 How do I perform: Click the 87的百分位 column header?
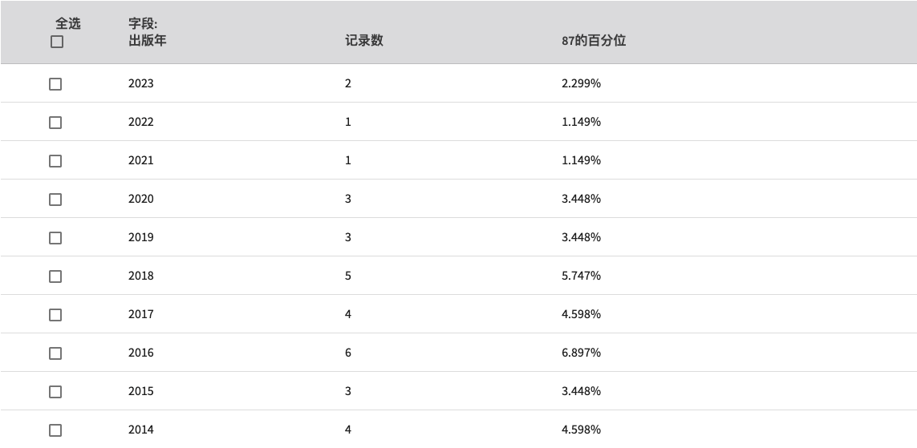(x=594, y=40)
